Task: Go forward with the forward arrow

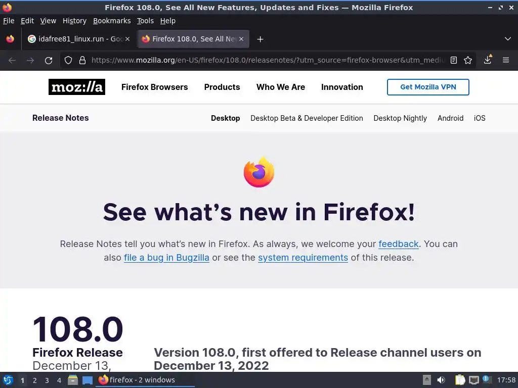Action: 30,61
